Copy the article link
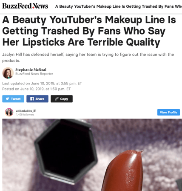Viewport: 182px width, 191px height. tap(62, 99)
